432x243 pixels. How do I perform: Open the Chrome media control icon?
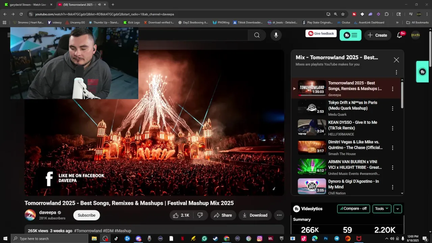coord(411,14)
